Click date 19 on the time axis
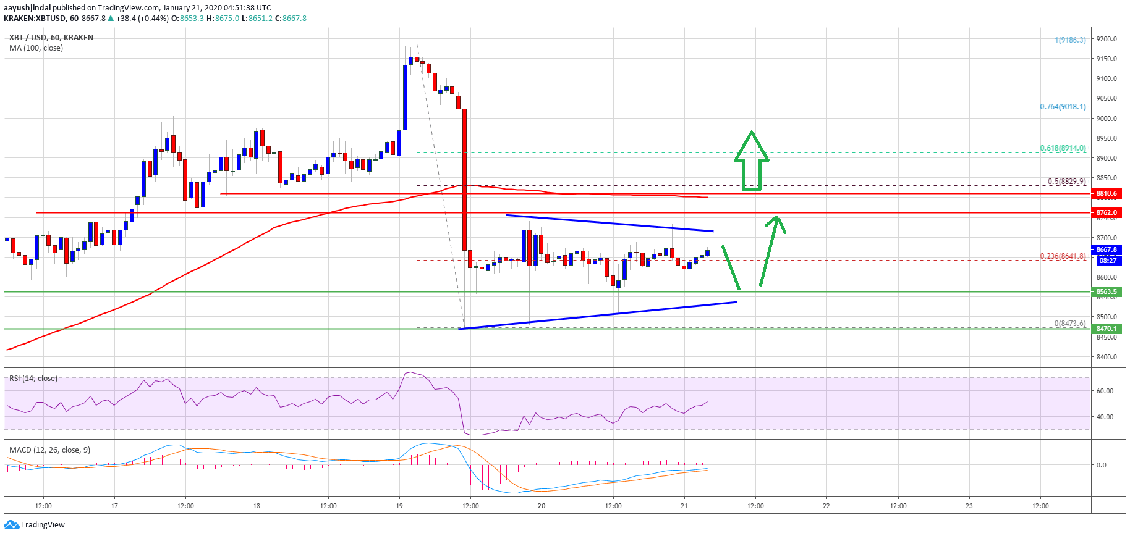 click(x=399, y=506)
